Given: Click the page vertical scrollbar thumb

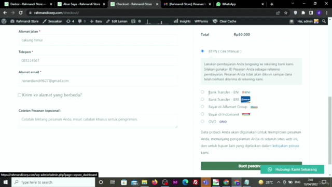Looking at the screenshot, I should [x=330, y=130].
